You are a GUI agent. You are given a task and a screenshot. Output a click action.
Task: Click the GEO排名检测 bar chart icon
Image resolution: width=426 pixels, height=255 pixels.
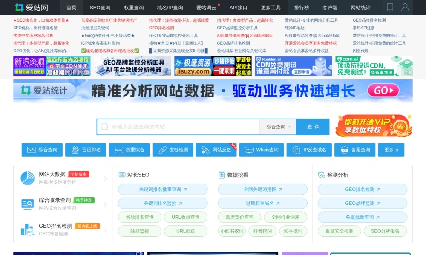pyautogui.click(x=27, y=230)
